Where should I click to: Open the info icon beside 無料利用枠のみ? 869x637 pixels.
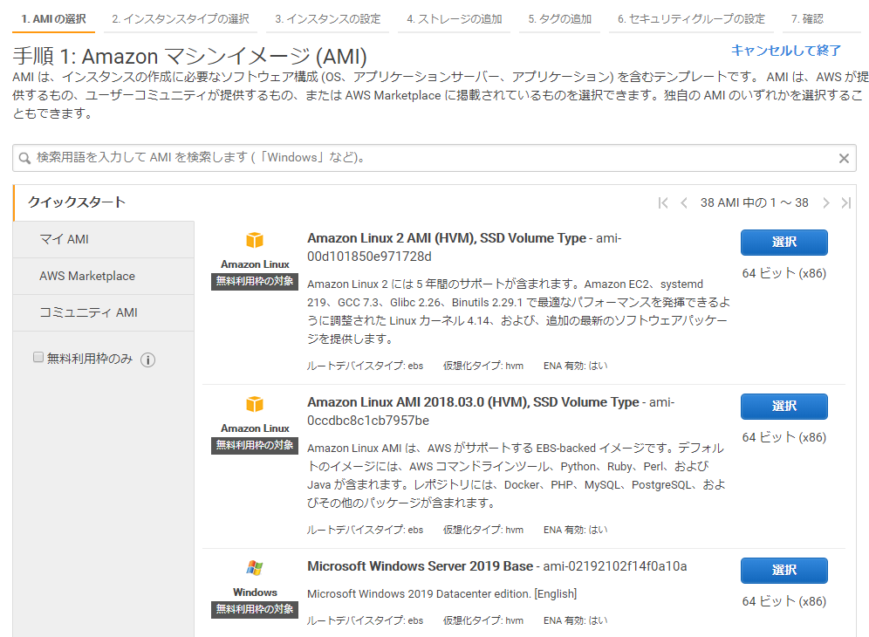(x=148, y=360)
